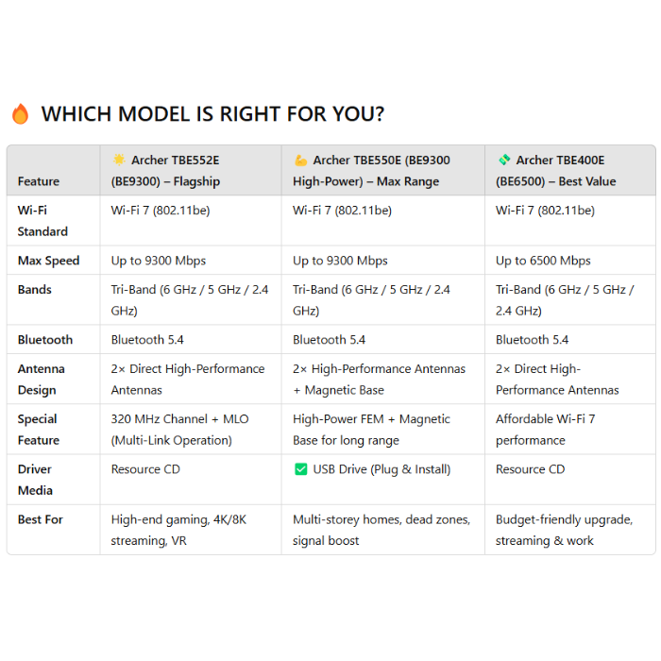Click the Feature column header
Screen dimensions: 661x661
point(38,181)
